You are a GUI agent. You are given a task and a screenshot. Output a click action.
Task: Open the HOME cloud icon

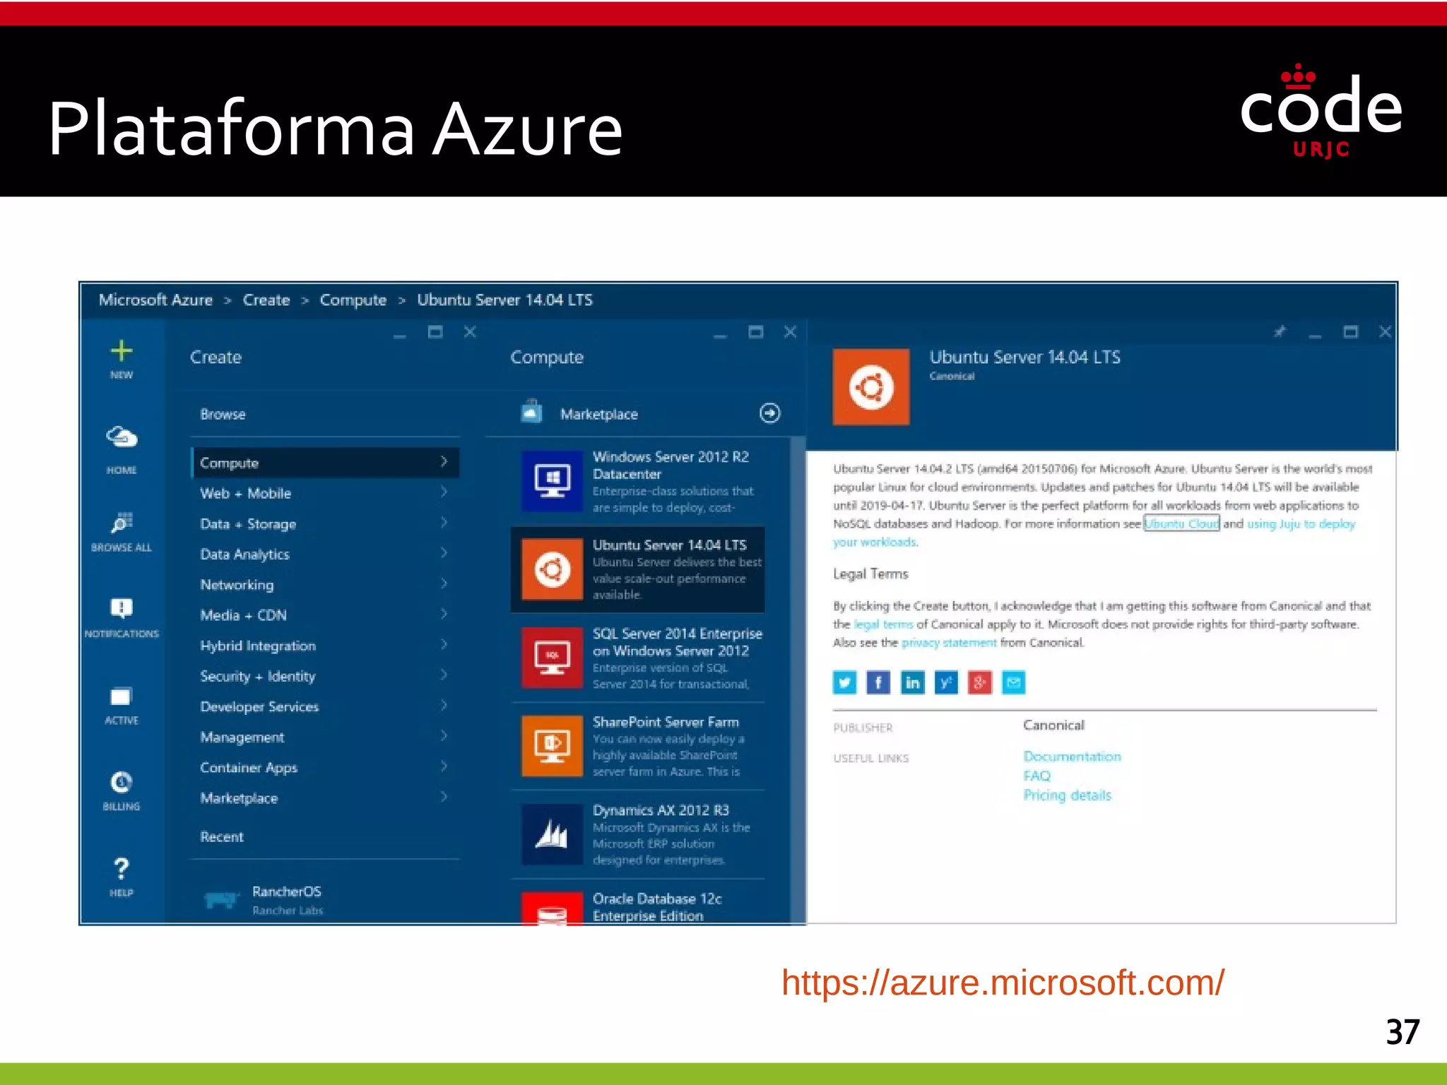[122, 437]
